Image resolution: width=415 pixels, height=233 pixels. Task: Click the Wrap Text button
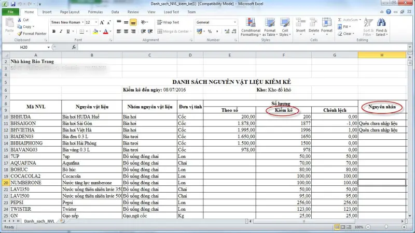coord(168,22)
